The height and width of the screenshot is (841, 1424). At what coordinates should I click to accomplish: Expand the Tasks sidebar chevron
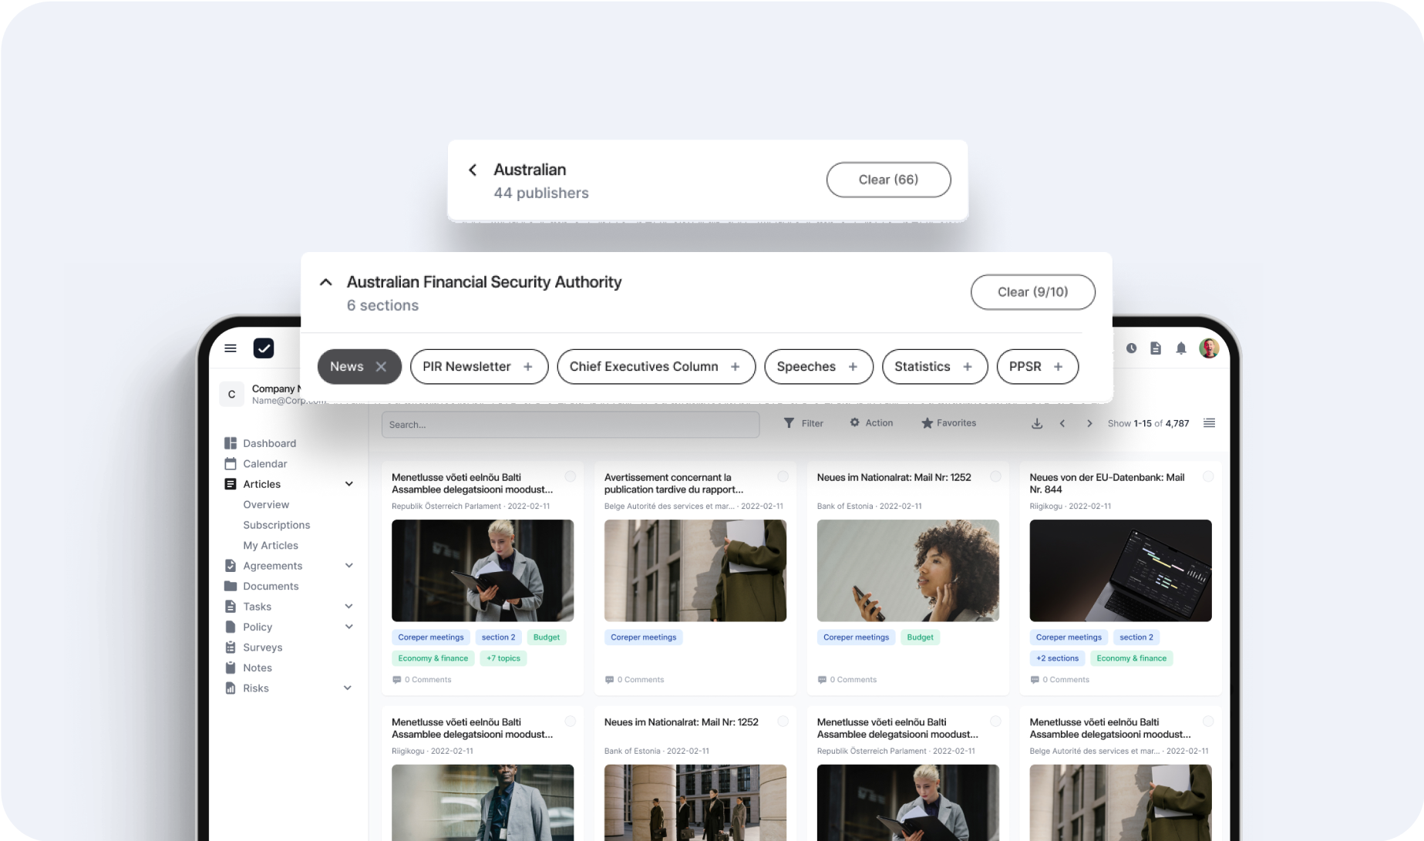(349, 607)
